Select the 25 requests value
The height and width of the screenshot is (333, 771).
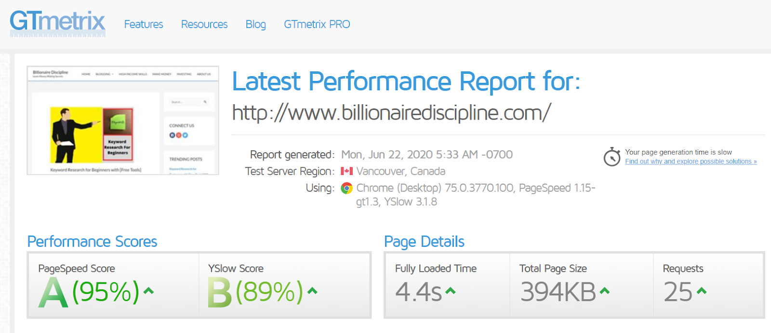point(678,292)
